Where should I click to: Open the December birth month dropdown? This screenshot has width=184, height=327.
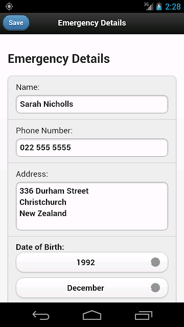pyautogui.click(x=92, y=288)
